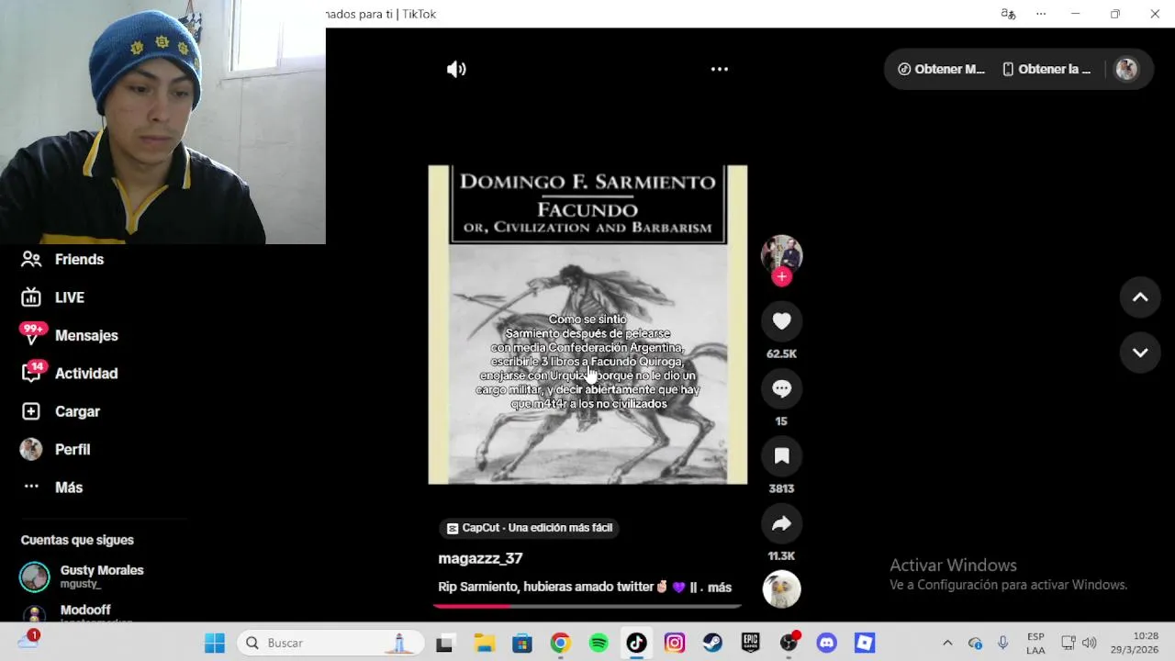Open the Friends section in the sidebar
Image resolution: width=1175 pixels, height=661 pixels.
coord(62,260)
